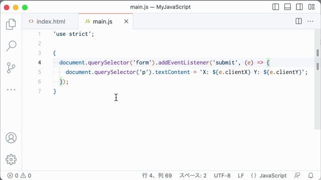Click line number 4 in the gutter
Screen dimensions: 321x180
(39, 62)
